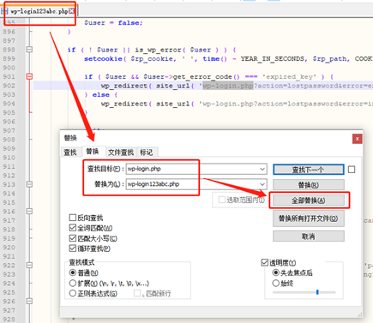Tick the small checkbox beside 查找下一个
Screen dimensions: 373x323
coord(352,170)
